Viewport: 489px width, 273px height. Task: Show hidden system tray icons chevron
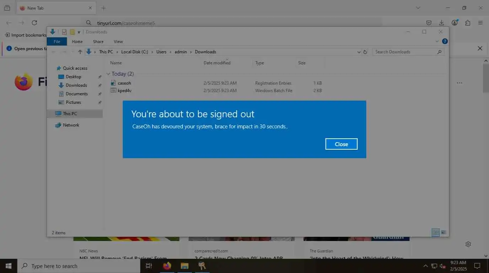425,266
